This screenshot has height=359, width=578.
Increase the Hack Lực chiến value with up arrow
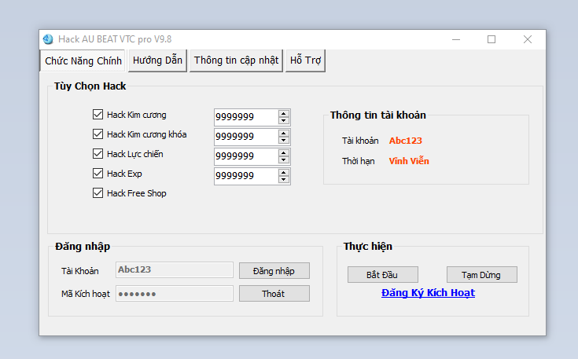click(284, 152)
